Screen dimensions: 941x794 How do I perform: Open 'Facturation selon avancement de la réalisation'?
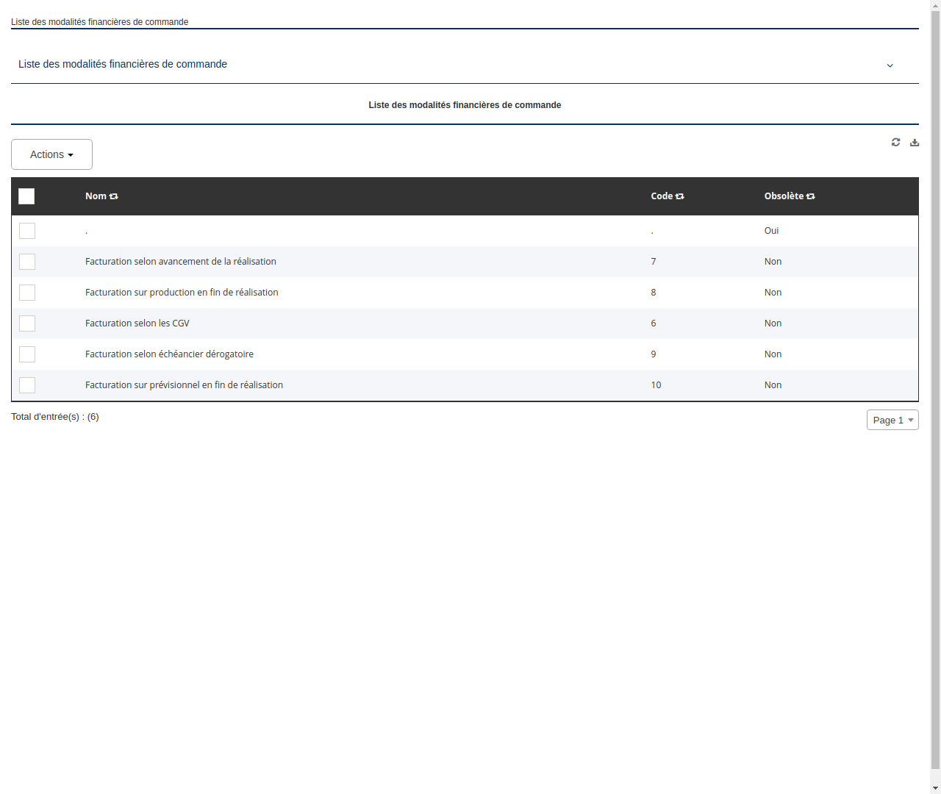pos(180,262)
